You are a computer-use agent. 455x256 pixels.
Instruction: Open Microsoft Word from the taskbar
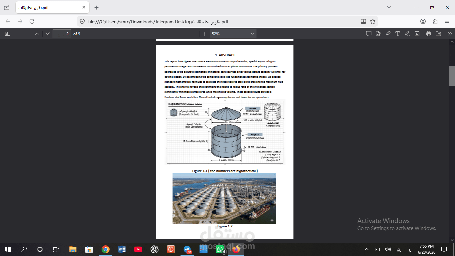122,249
